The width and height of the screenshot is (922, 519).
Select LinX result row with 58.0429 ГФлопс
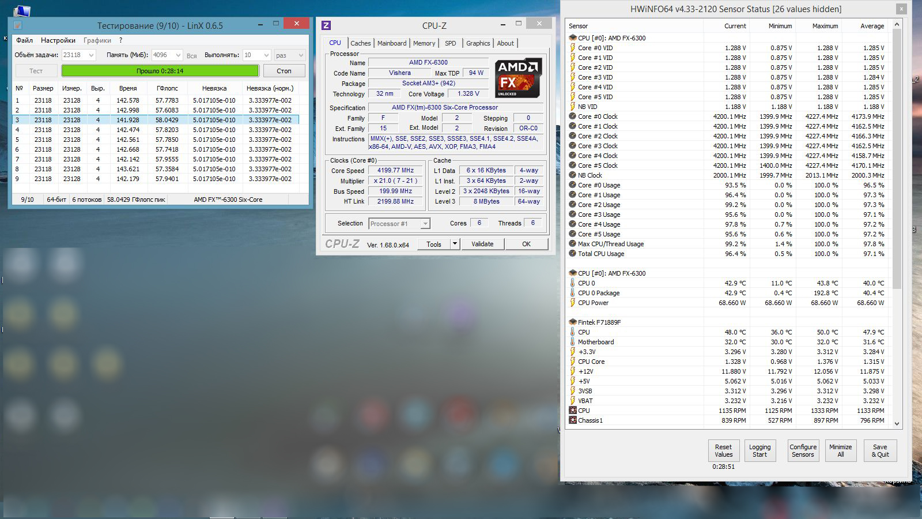156,120
